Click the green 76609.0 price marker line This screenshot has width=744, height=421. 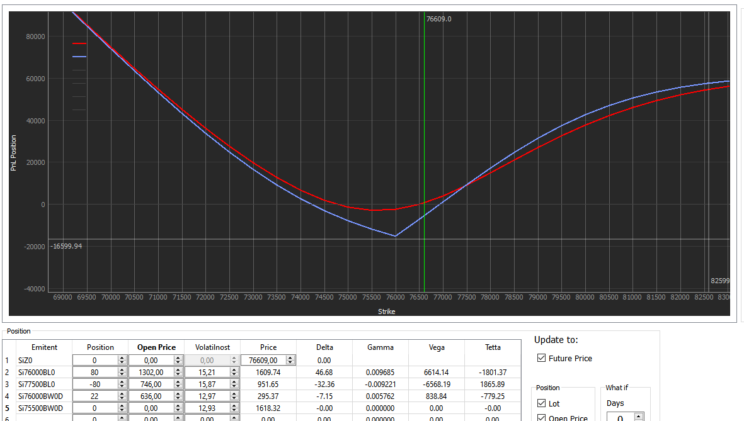coord(424,152)
